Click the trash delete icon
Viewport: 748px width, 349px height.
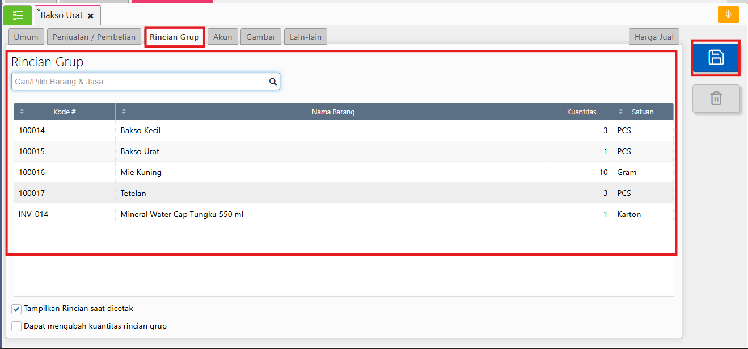click(716, 99)
